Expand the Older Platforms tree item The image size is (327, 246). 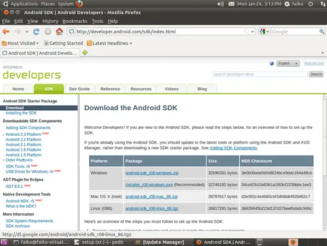4,160
